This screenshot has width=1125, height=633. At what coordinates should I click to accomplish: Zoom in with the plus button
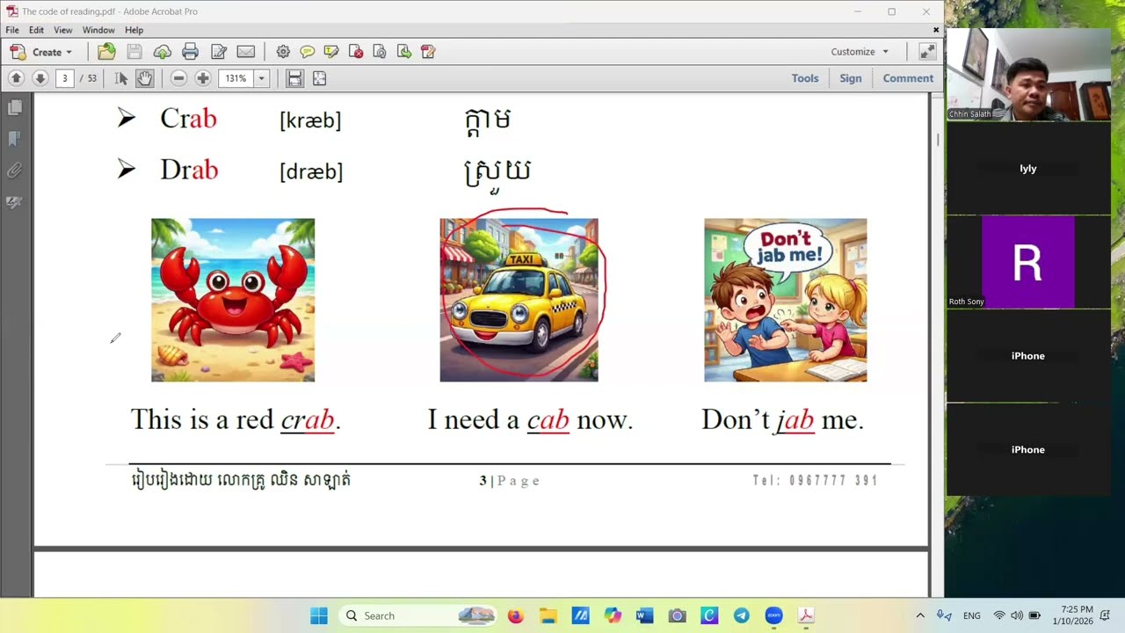pos(203,78)
